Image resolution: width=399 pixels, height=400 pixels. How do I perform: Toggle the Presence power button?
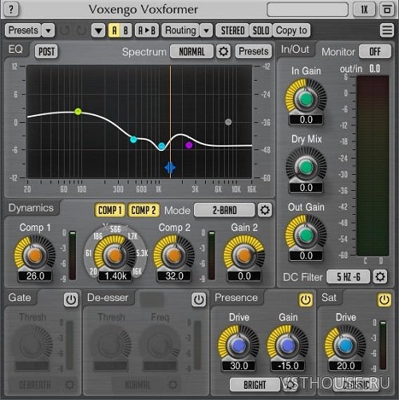pyautogui.click(x=306, y=300)
